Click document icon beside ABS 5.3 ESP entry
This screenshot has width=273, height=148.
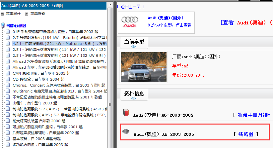pyautogui.click(x=8, y=115)
